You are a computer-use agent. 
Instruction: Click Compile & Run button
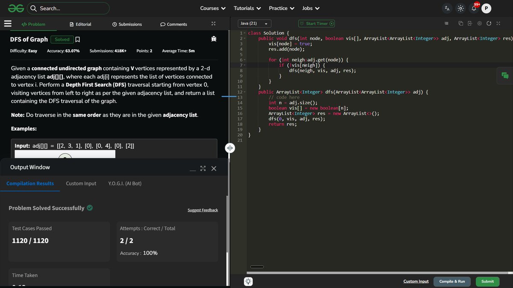point(452,282)
